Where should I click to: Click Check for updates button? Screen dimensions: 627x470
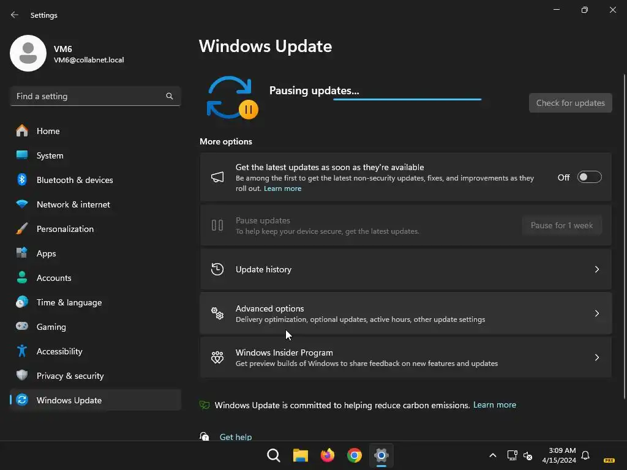click(x=570, y=103)
